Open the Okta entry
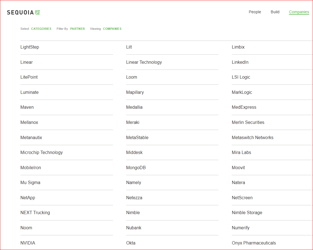Viewport: 313px width, 250px height. 131,243
